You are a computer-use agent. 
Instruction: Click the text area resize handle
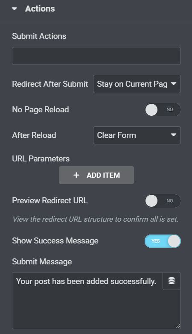178,326
